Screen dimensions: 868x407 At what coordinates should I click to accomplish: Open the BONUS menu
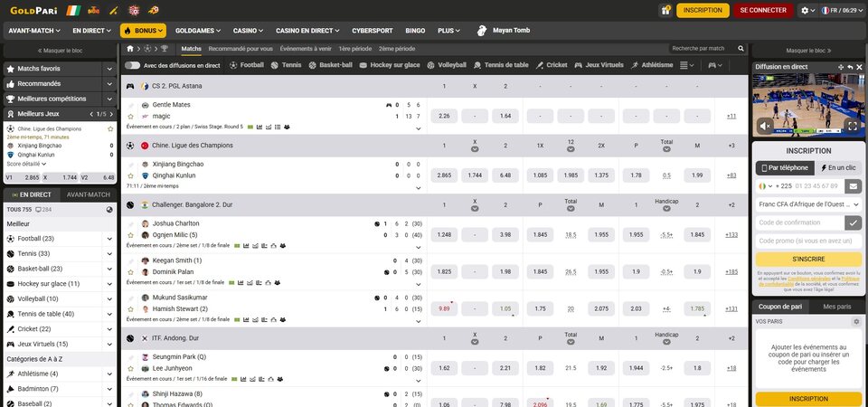143,31
